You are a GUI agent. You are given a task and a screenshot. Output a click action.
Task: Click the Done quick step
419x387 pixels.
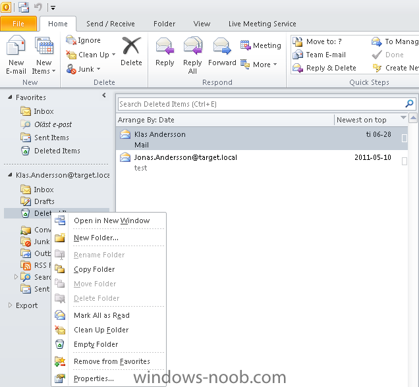click(388, 55)
